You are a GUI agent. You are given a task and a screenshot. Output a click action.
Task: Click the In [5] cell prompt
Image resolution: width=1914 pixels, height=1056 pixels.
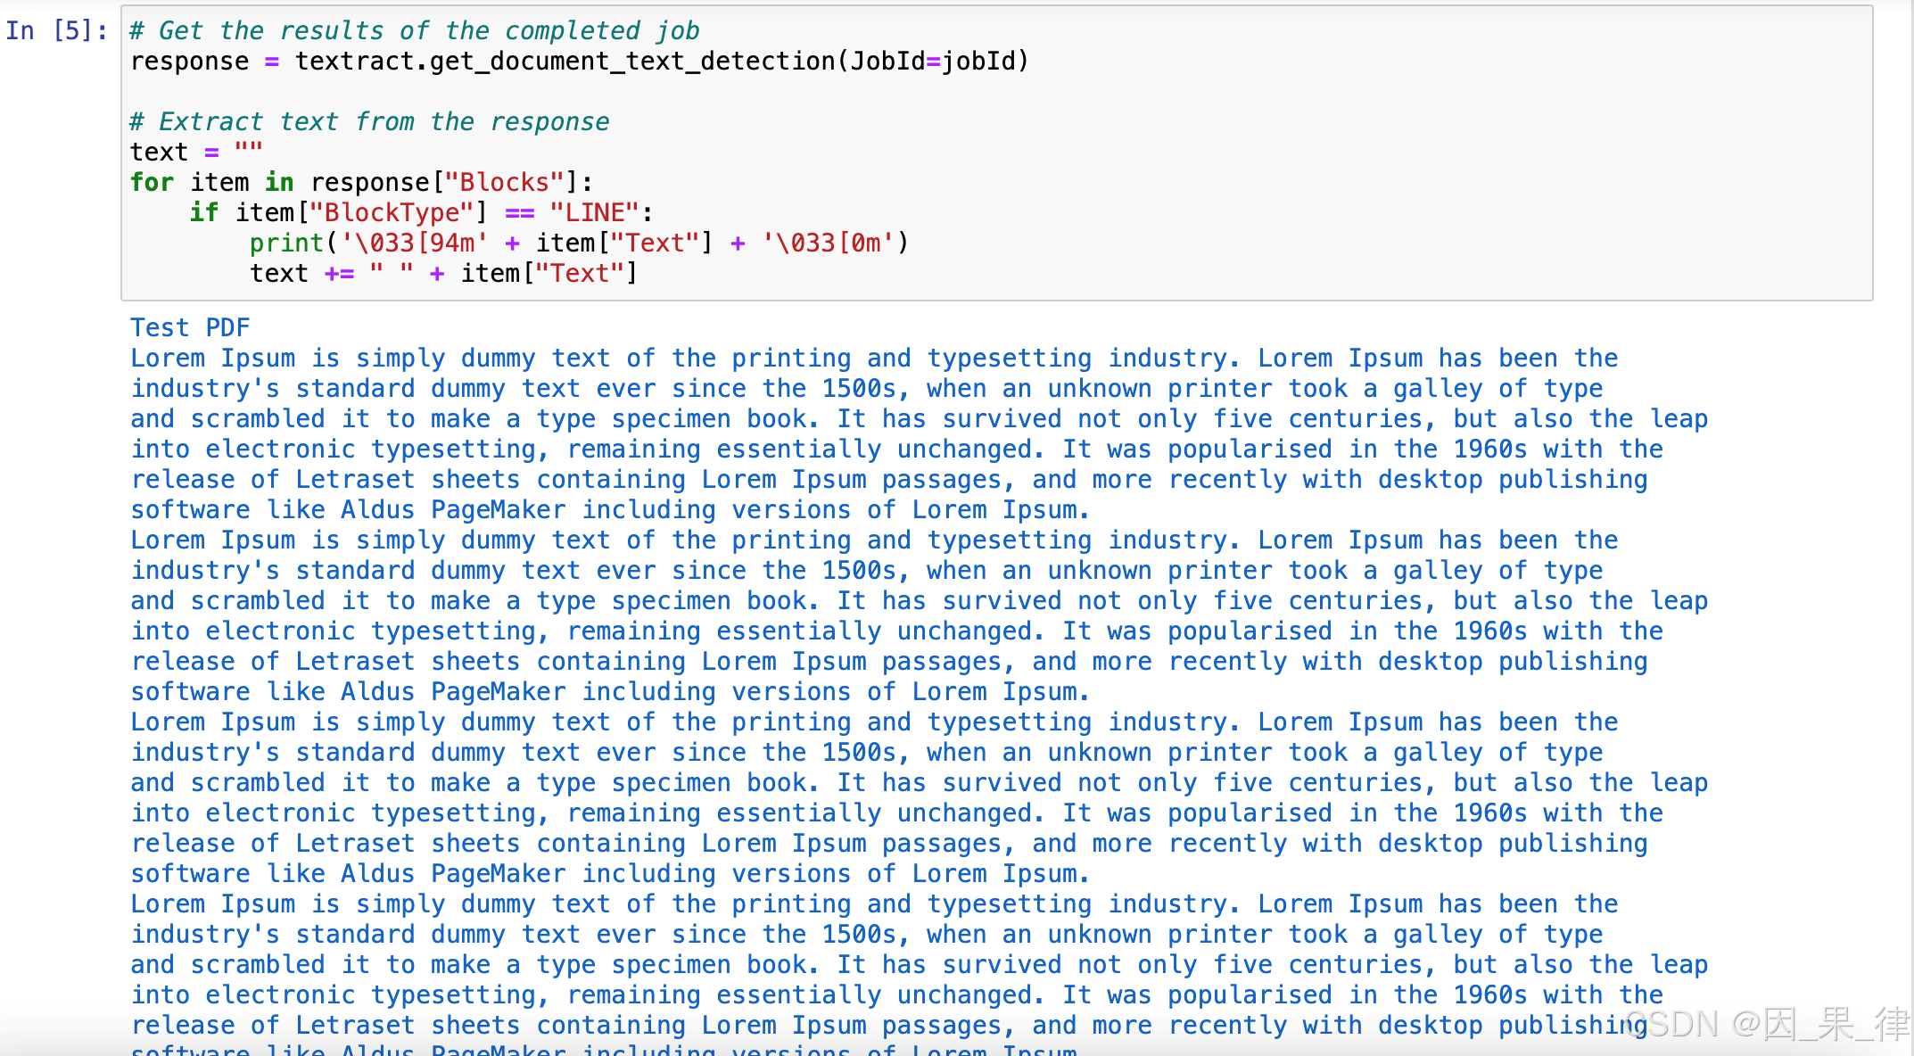click(55, 30)
